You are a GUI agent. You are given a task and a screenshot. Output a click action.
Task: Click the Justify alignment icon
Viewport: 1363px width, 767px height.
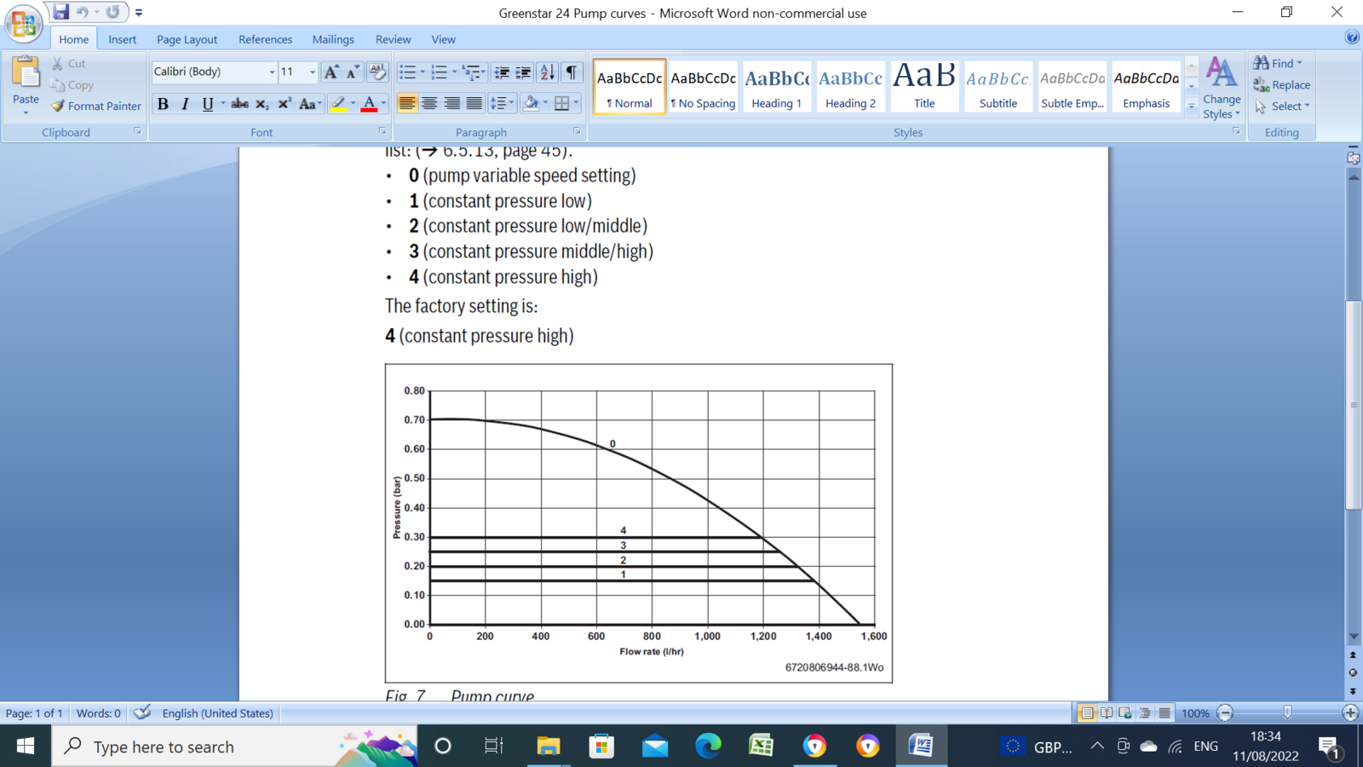pyautogui.click(x=474, y=104)
